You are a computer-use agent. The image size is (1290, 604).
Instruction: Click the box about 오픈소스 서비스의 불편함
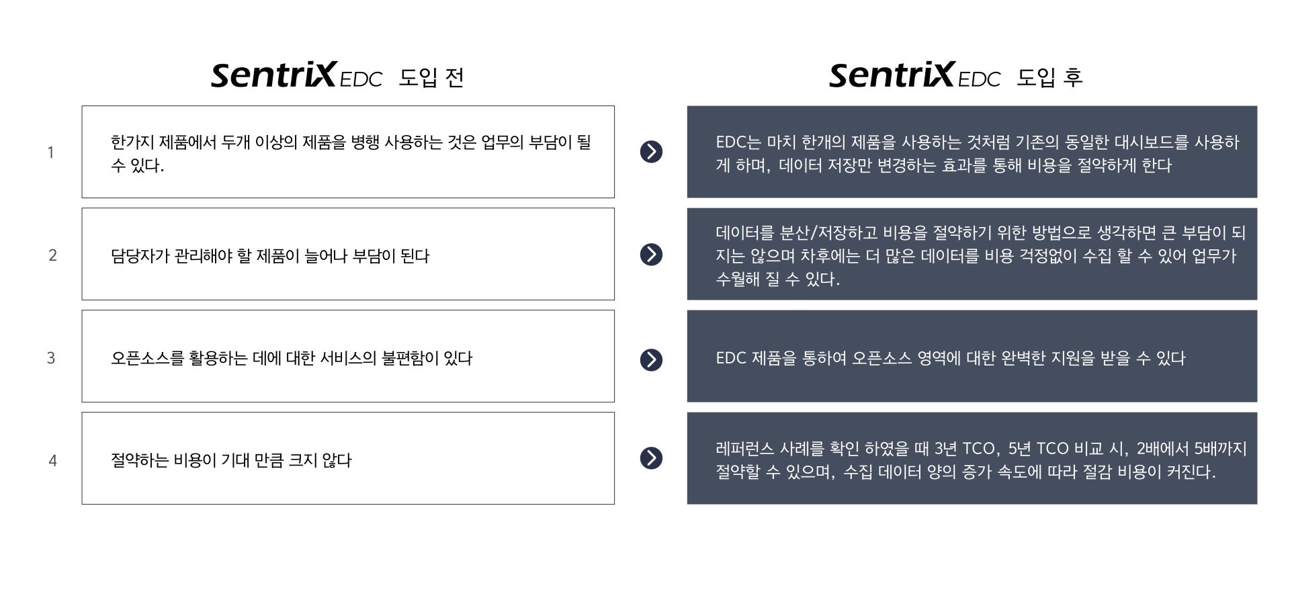[348, 356]
